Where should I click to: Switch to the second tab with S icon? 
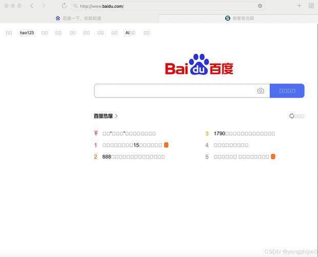coord(239,19)
